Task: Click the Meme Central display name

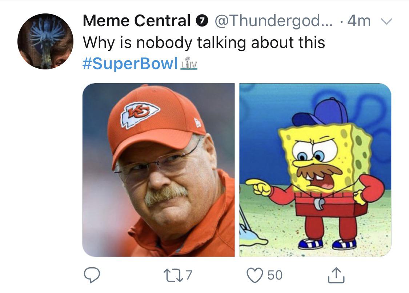Action: (x=136, y=21)
